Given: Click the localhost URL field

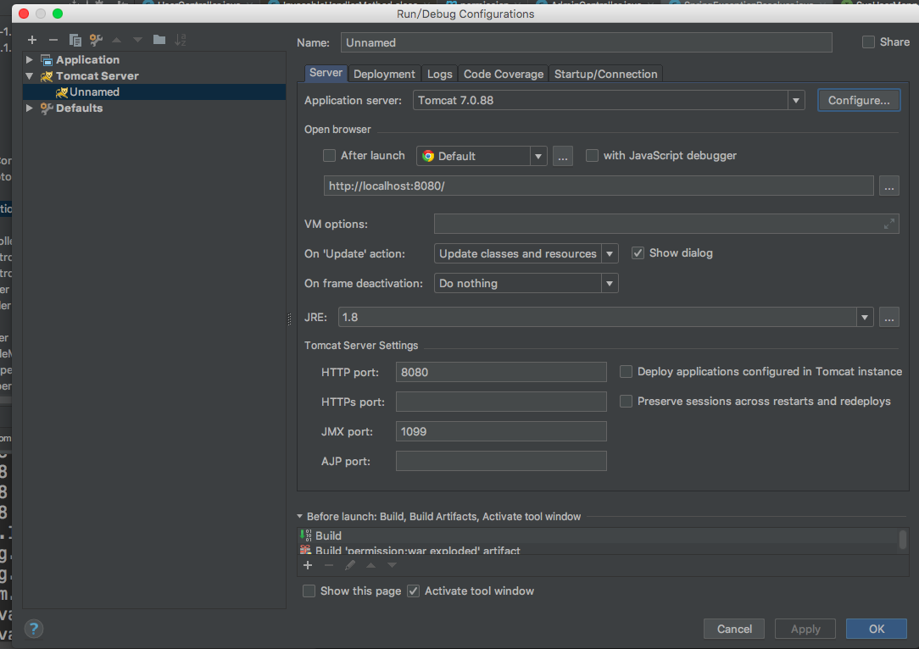Looking at the screenshot, I should click(x=599, y=186).
